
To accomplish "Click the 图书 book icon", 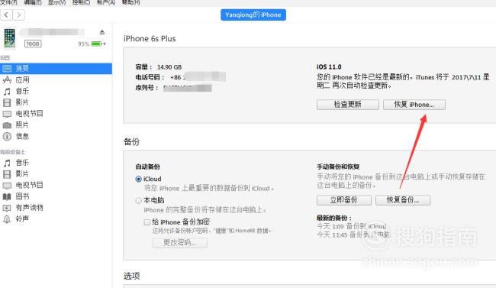I will pyautogui.click(x=7, y=197).
